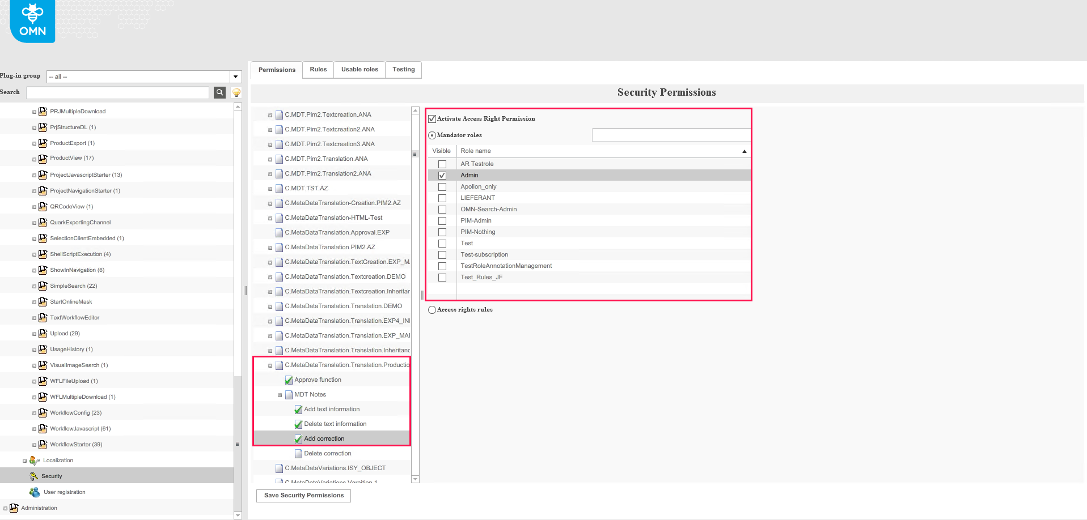Click the User registration icon

click(x=35, y=492)
